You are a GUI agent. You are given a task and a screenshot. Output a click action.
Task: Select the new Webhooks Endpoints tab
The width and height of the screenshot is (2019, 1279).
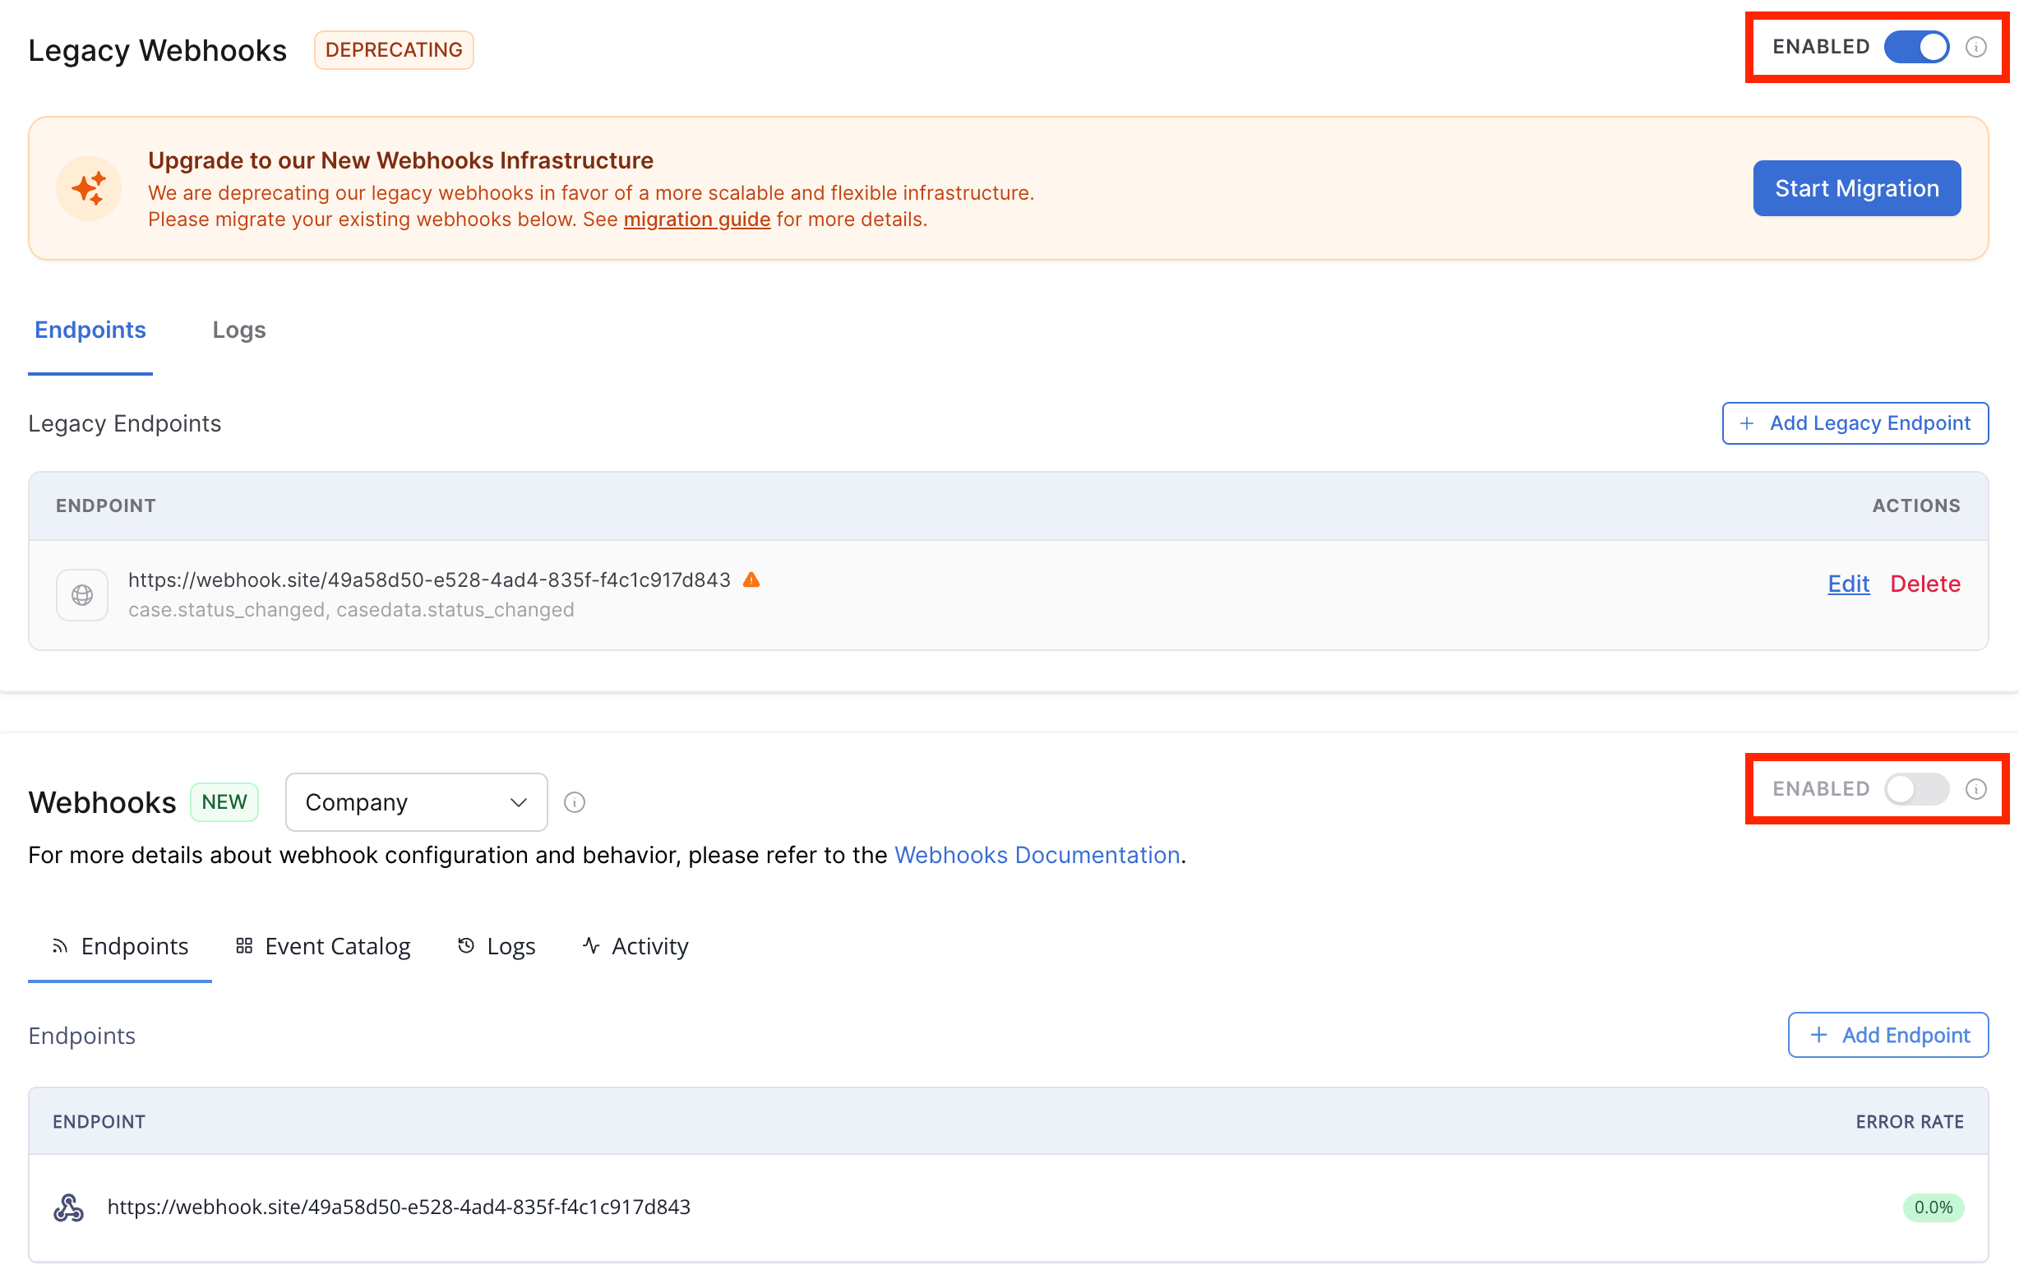(x=120, y=946)
